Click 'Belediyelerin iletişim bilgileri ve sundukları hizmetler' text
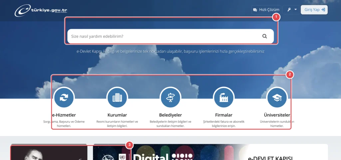 coord(170,124)
